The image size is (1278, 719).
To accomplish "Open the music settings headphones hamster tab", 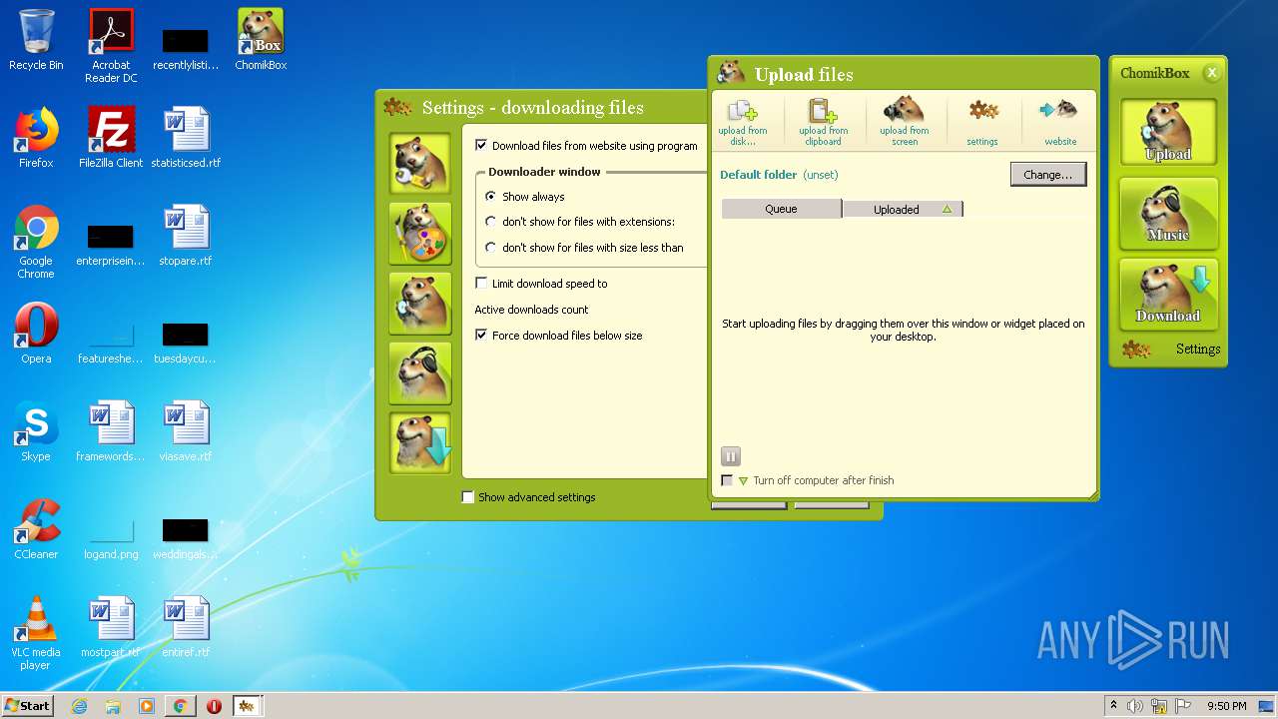I will [420, 372].
